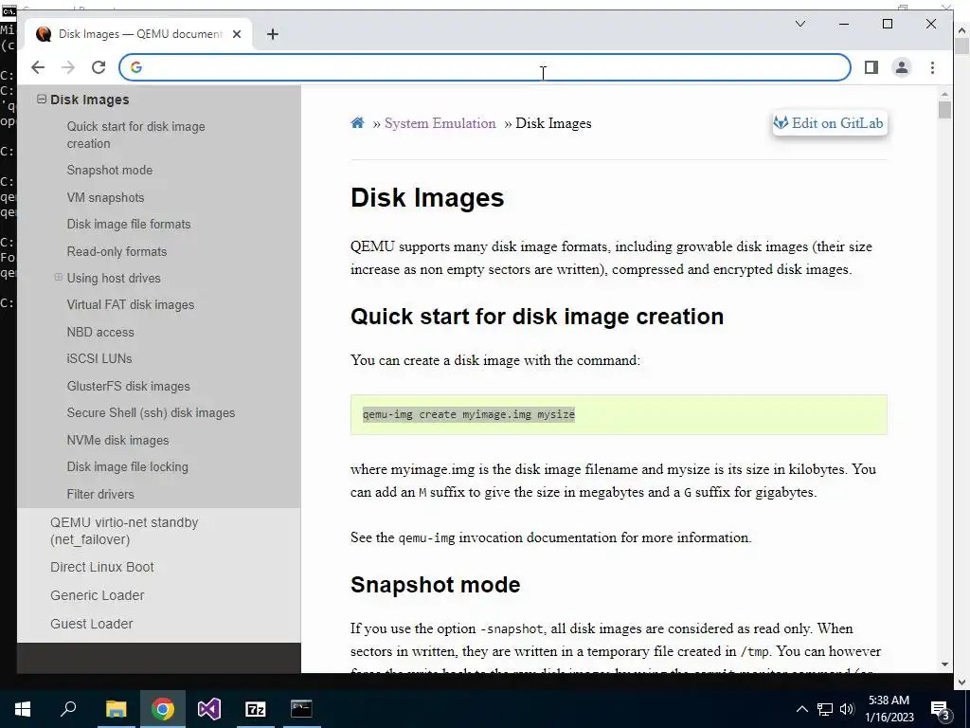Screen dimensions: 970x728
Task: Close the Disk Images tab
Action: [236, 34]
